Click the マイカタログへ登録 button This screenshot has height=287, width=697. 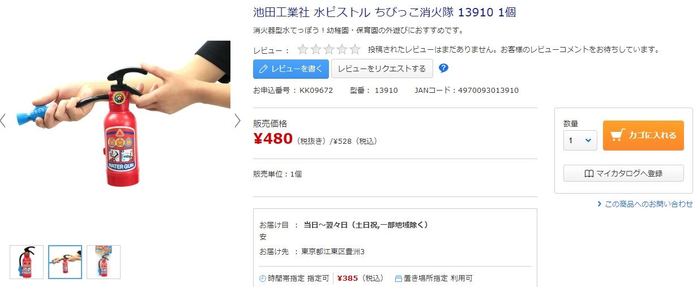pos(623,173)
